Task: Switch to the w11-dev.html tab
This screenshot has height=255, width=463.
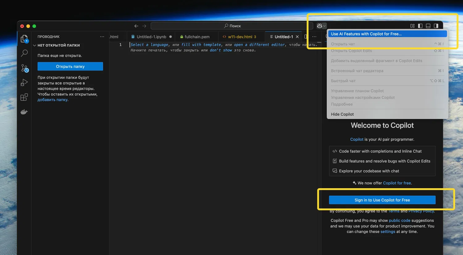Action: (x=241, y=37)
